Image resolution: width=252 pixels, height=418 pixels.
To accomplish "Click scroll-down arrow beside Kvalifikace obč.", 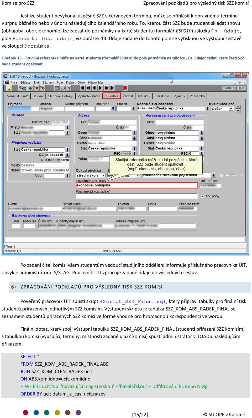I will tap(238, 111).
